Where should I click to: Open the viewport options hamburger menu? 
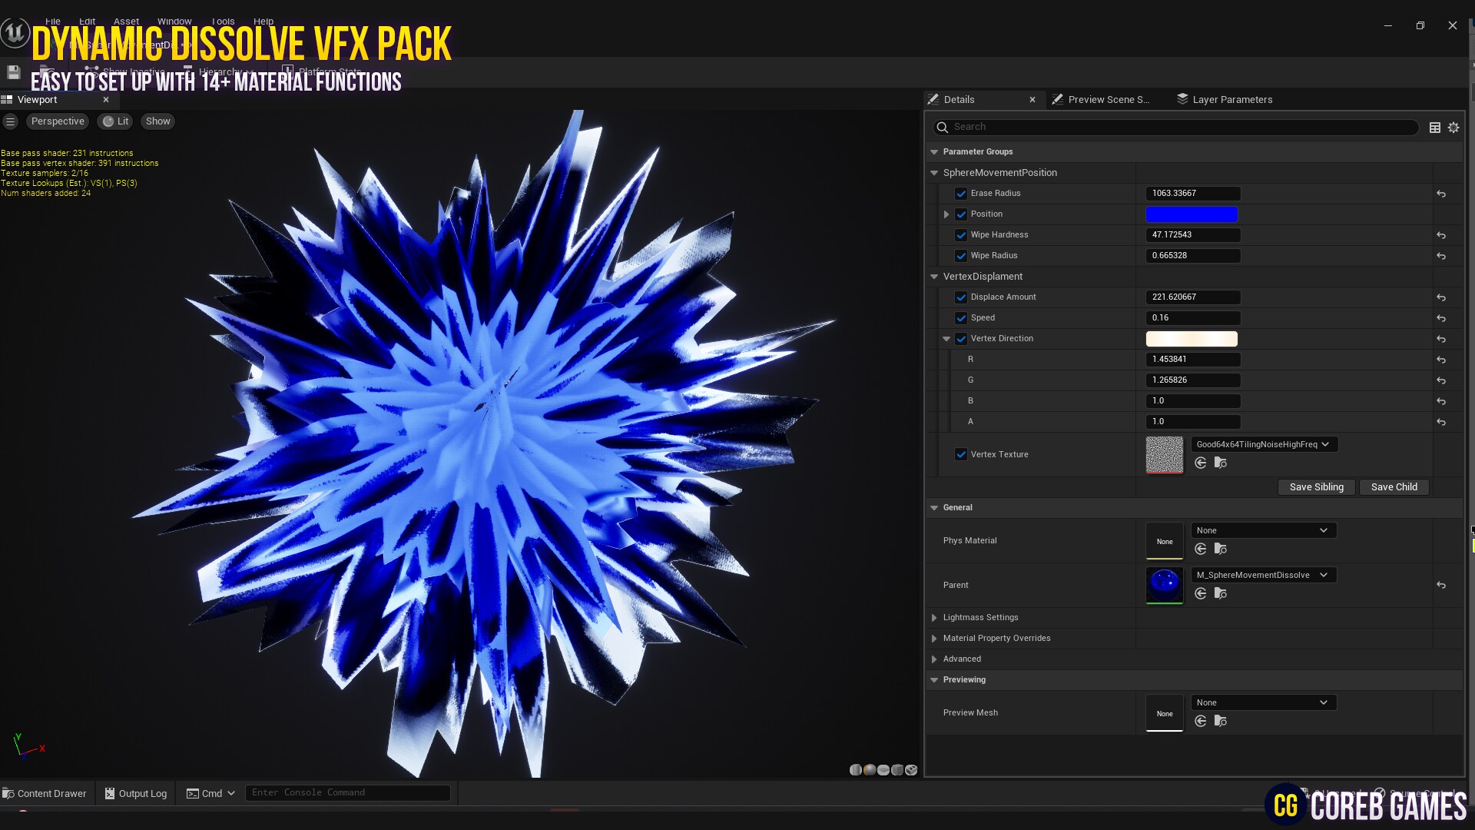click(11, 121)
